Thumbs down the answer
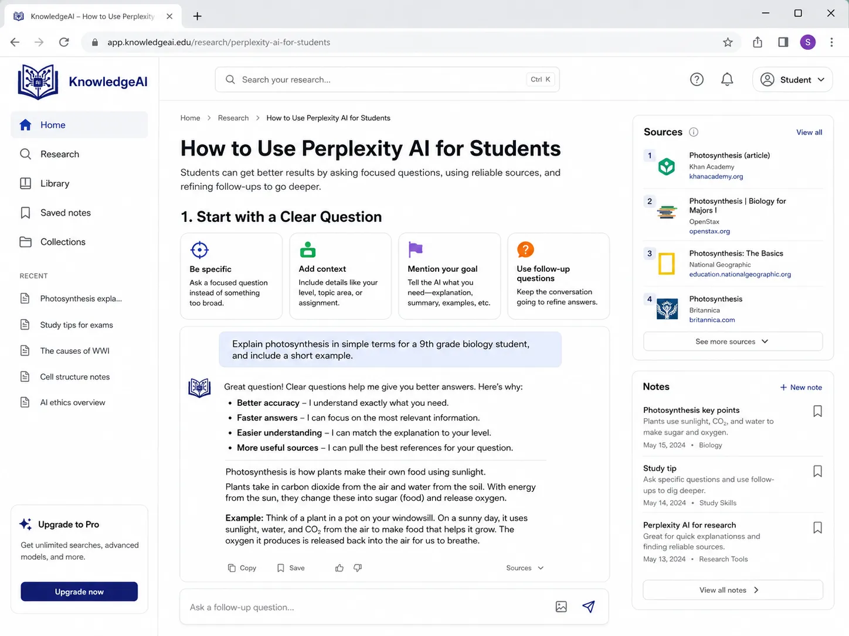849x636 pixels. [358, 568]
